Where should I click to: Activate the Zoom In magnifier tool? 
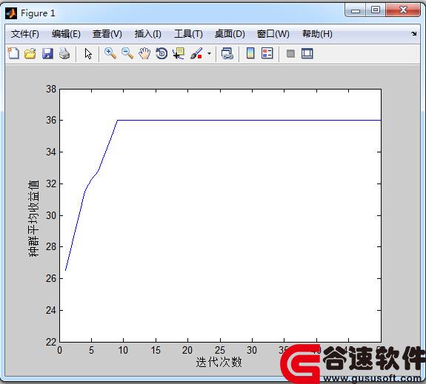(110, 53)
